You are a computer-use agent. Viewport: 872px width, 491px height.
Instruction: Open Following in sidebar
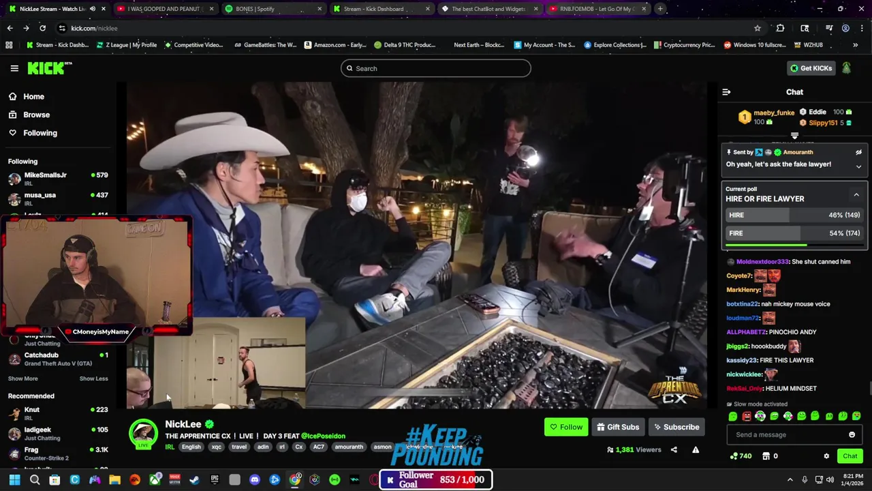tap(40, 133)
